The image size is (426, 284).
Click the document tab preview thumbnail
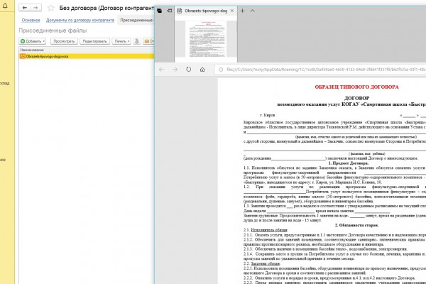point(206,39)
